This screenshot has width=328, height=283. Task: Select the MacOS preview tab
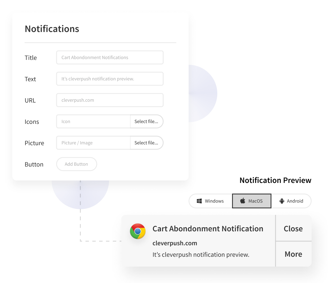point(252,201)
